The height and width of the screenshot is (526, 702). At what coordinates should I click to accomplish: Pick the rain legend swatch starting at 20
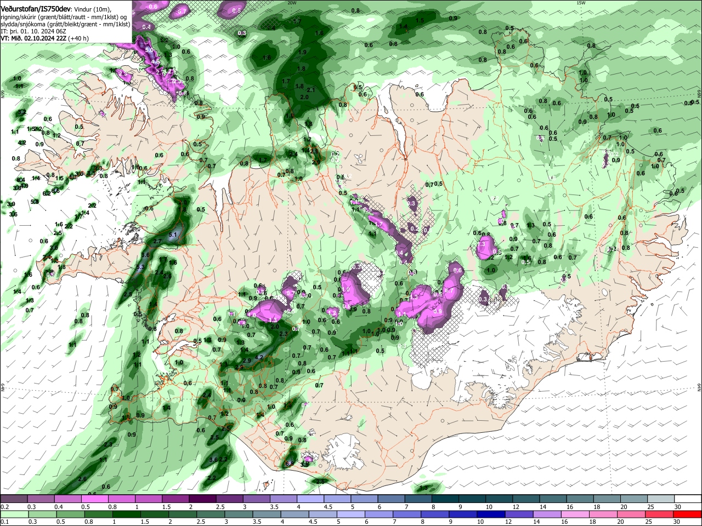(631, 514)
